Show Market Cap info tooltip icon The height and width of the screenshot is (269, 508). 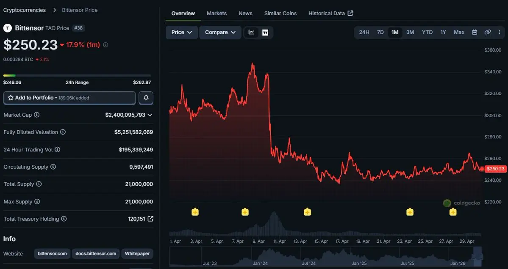tap(37, 115)
